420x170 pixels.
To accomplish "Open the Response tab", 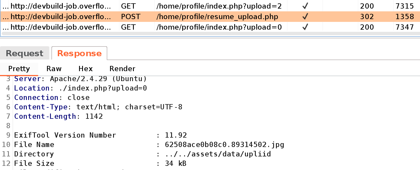I will click(79, 53).
